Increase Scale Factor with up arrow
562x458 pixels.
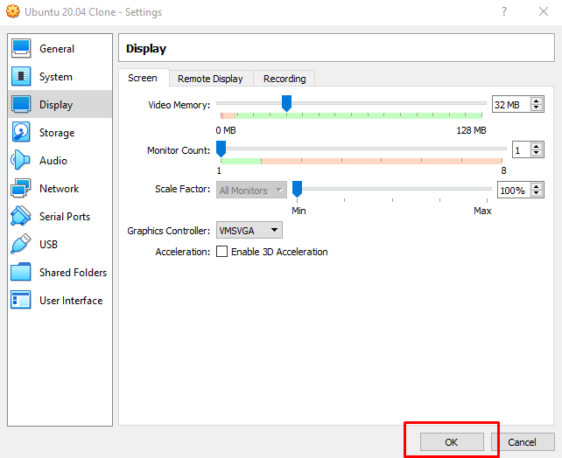pos(537,186)
